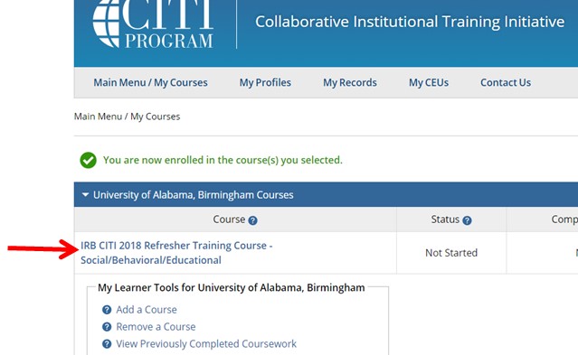Go to My Records
Viewport: 578px width, 355px height.
click(350, 82)
